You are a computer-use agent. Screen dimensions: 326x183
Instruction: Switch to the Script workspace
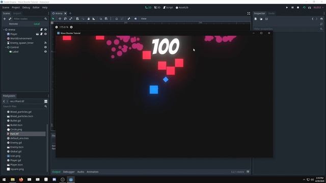pyautogui.click(x=168, y=8)
